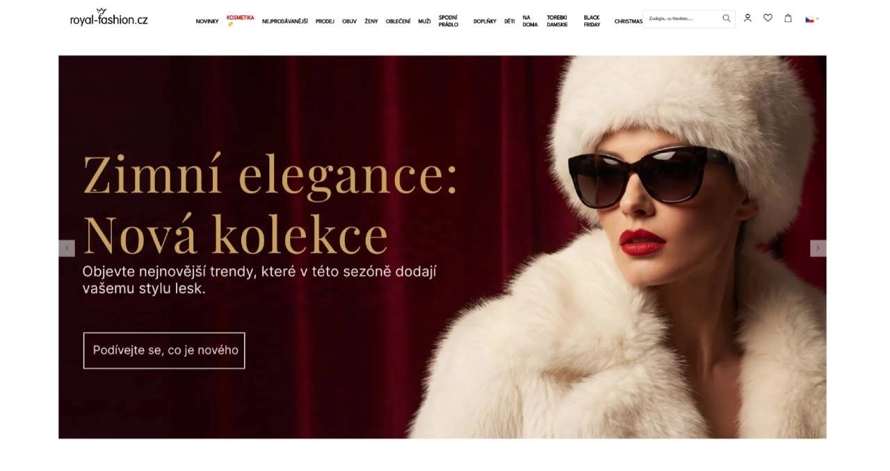Screen dimensions: 890x471
Task: Go to next banner slide
Action: [x=818, y=248]
